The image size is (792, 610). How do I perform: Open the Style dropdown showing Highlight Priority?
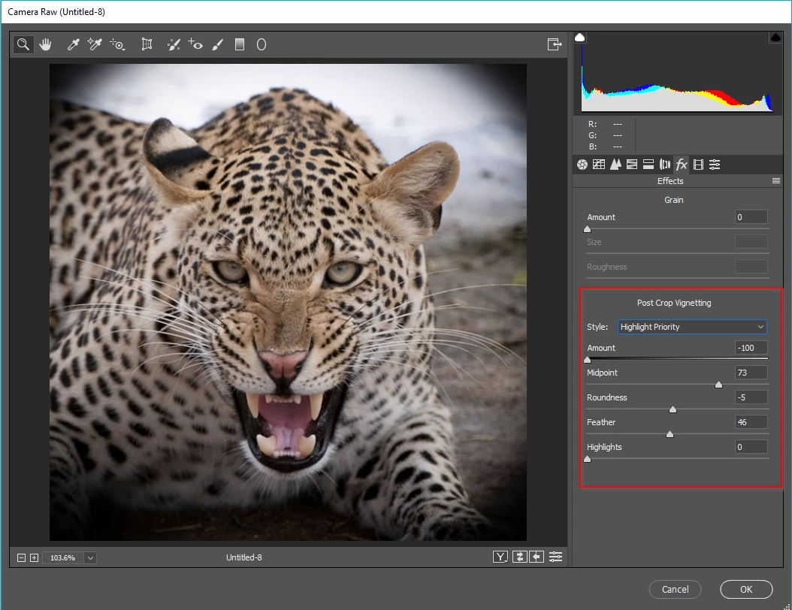pos(692,327)
